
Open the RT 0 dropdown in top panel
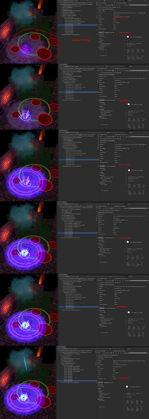[x=99, y=5]
